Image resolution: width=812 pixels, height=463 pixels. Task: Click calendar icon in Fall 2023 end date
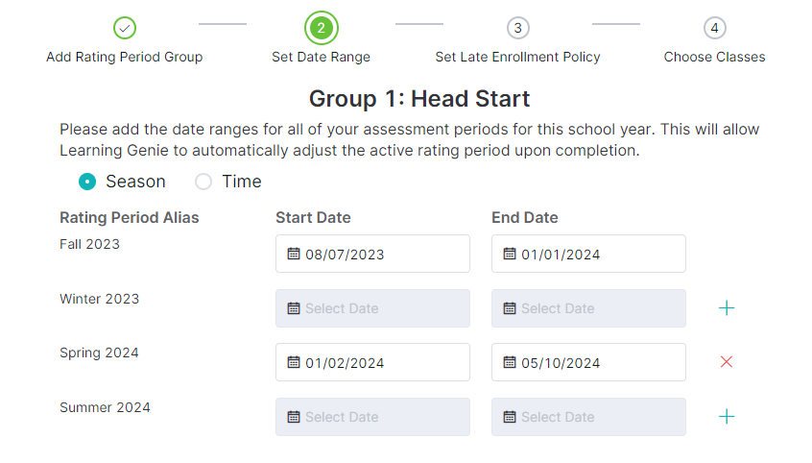pos(510,254)
